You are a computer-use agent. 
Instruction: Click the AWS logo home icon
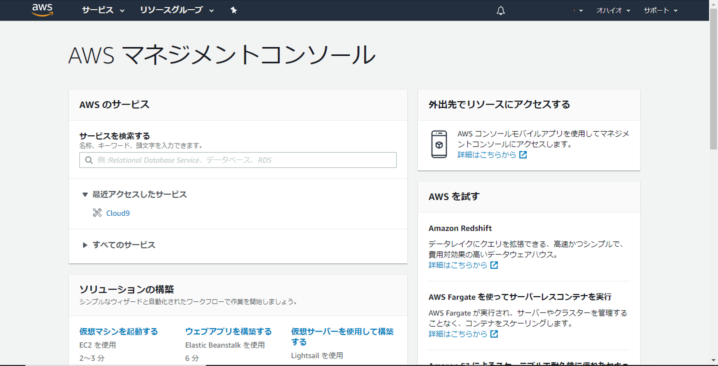(x=42, y=10)
